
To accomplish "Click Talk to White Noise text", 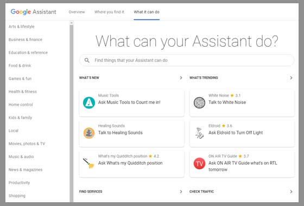I will point(227,102).
